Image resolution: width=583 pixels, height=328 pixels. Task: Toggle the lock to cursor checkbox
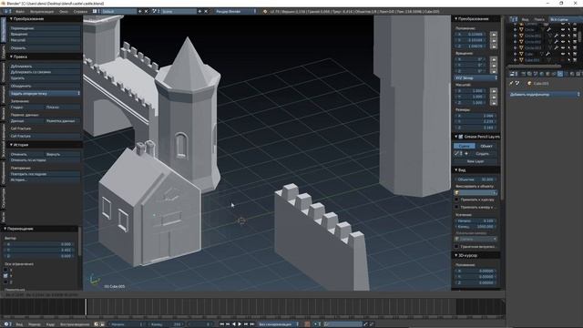pyautogui.click(x=457, y=200)
